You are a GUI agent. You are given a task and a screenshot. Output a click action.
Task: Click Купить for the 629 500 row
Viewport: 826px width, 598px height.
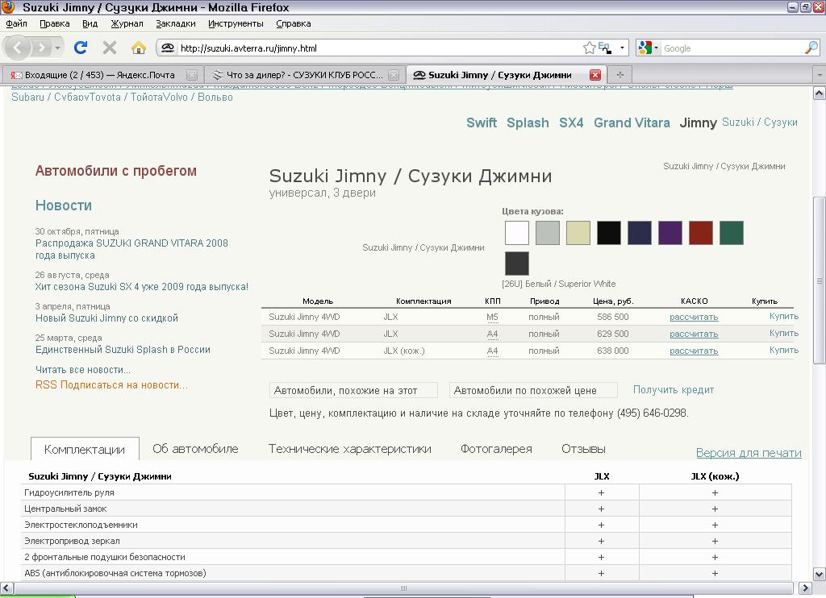click(784, 333)
